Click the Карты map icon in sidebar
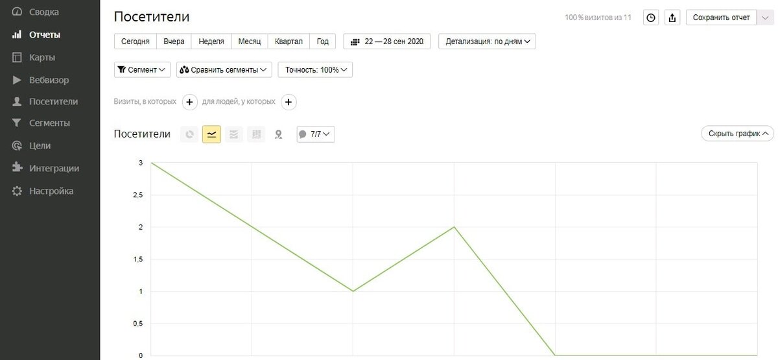The width and height of the screenshot is (778, 360). click(18, 57)
